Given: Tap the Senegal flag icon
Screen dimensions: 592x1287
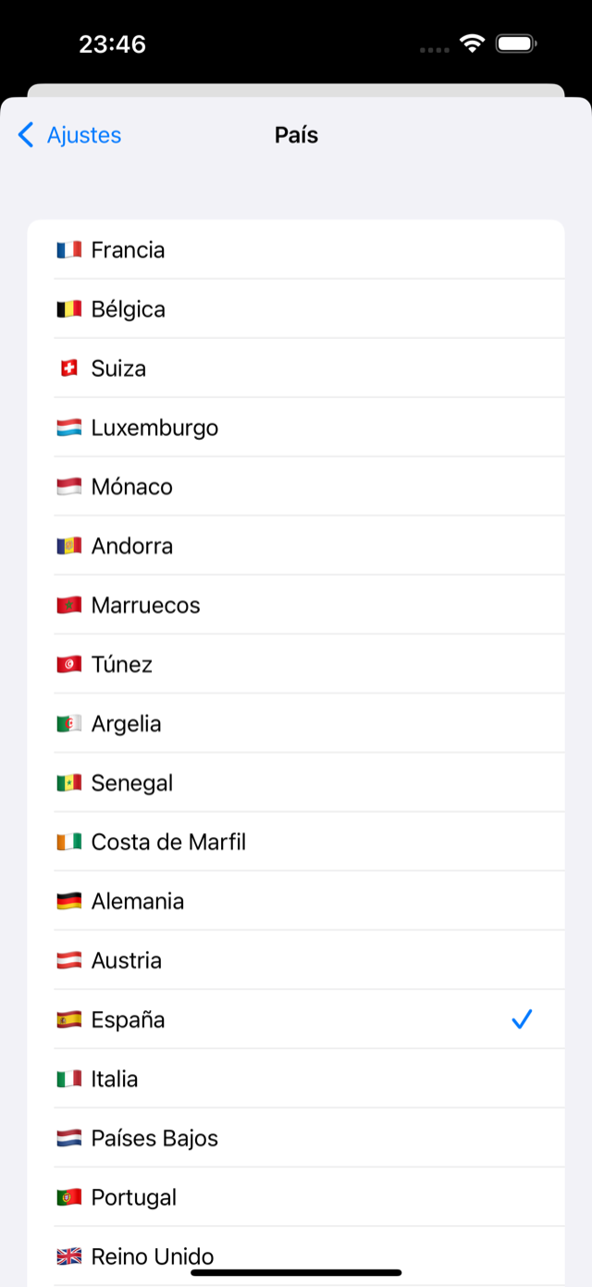Looking at the screenshot, I should click(x=68, y=783).
